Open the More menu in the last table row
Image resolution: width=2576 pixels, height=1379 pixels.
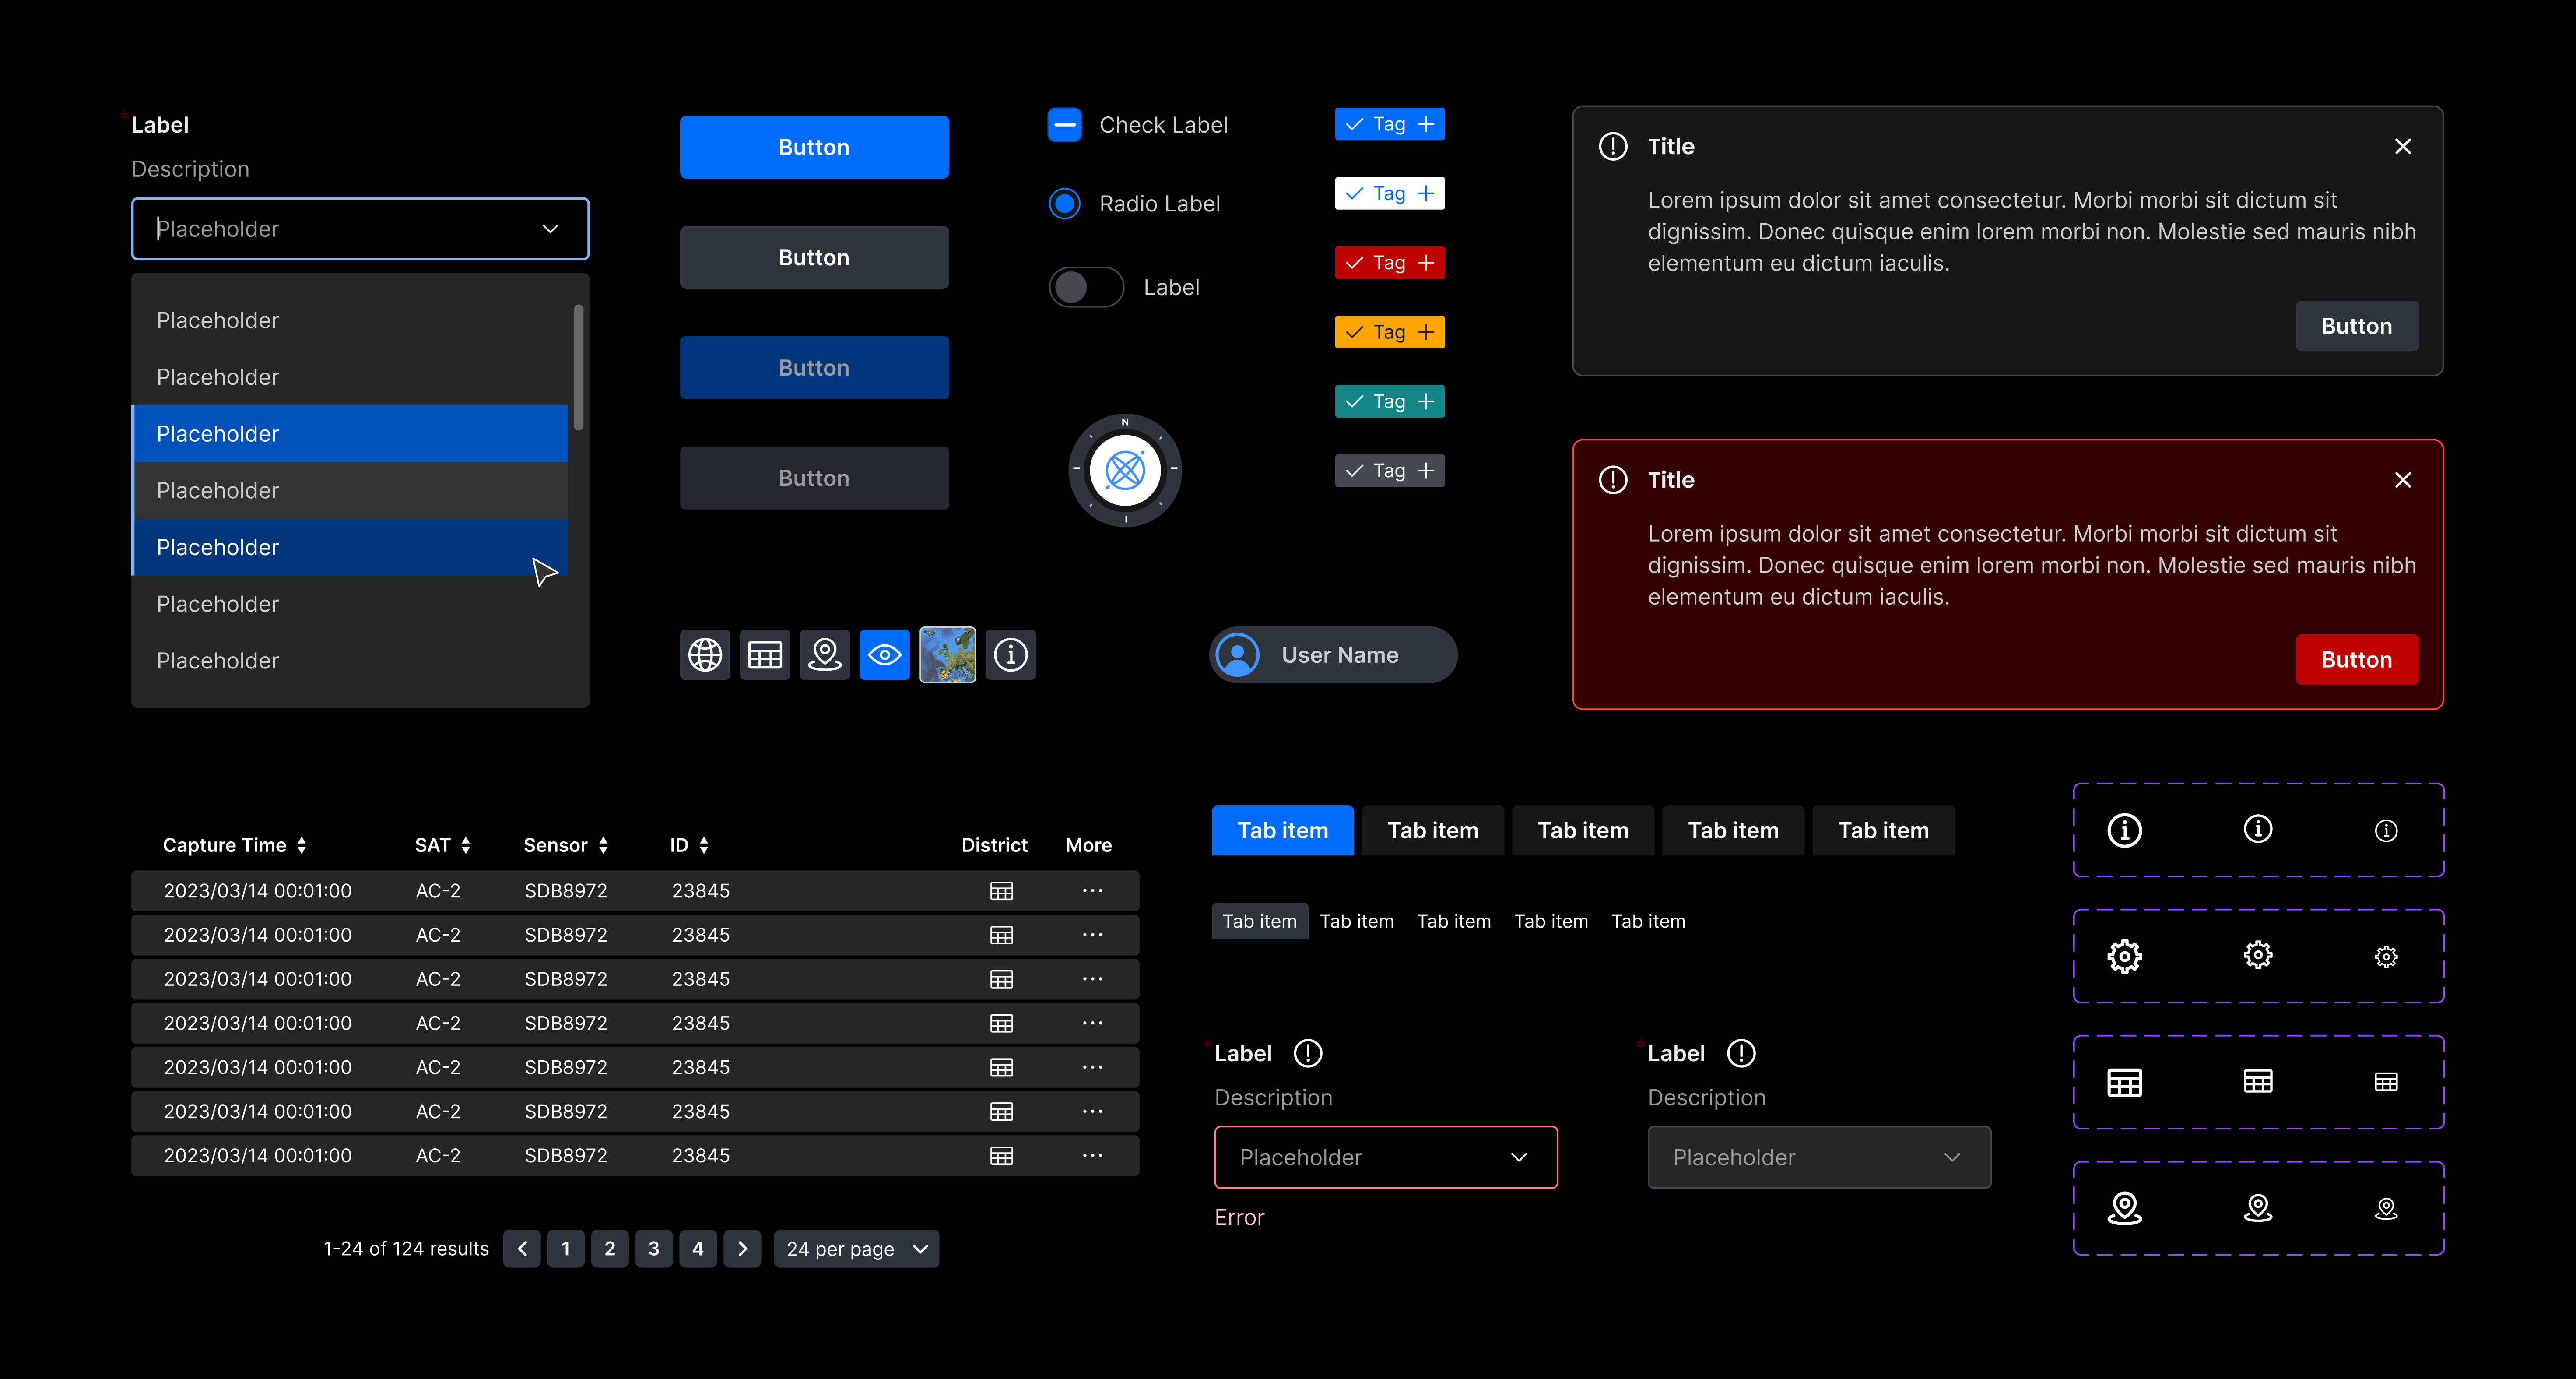point(1092,1155)
